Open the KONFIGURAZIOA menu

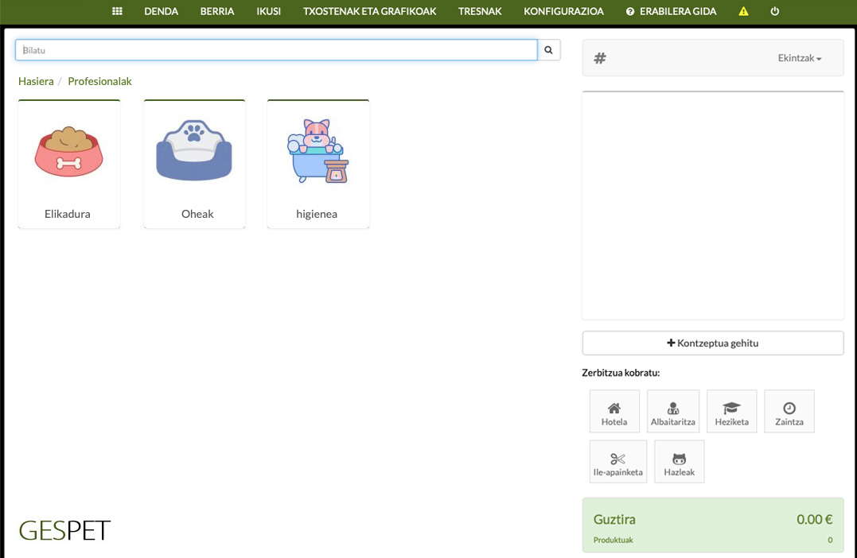563,11
